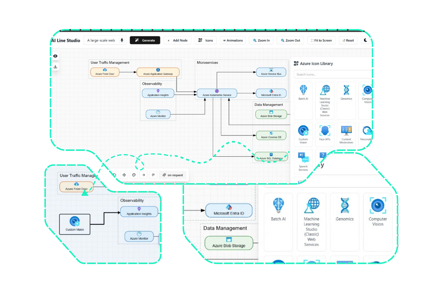Open the Animations menu
Viewport: 423px width, 282px height.
(x=233, y=40)
